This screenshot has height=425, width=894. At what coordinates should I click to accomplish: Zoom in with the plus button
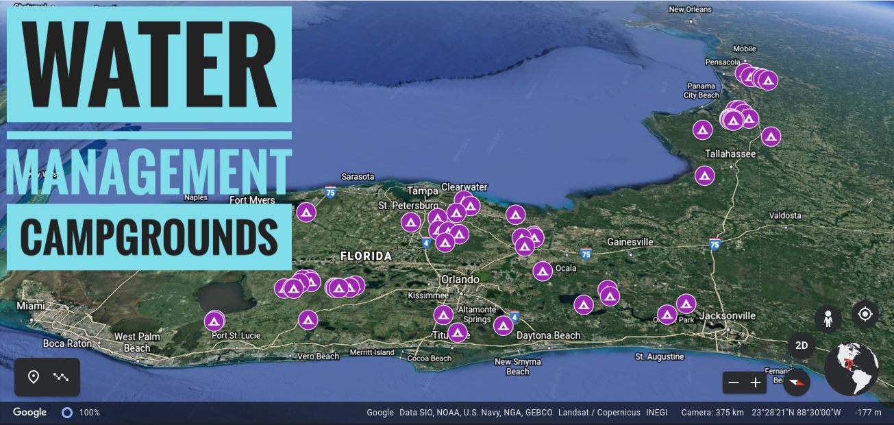(x=754, y=382)
